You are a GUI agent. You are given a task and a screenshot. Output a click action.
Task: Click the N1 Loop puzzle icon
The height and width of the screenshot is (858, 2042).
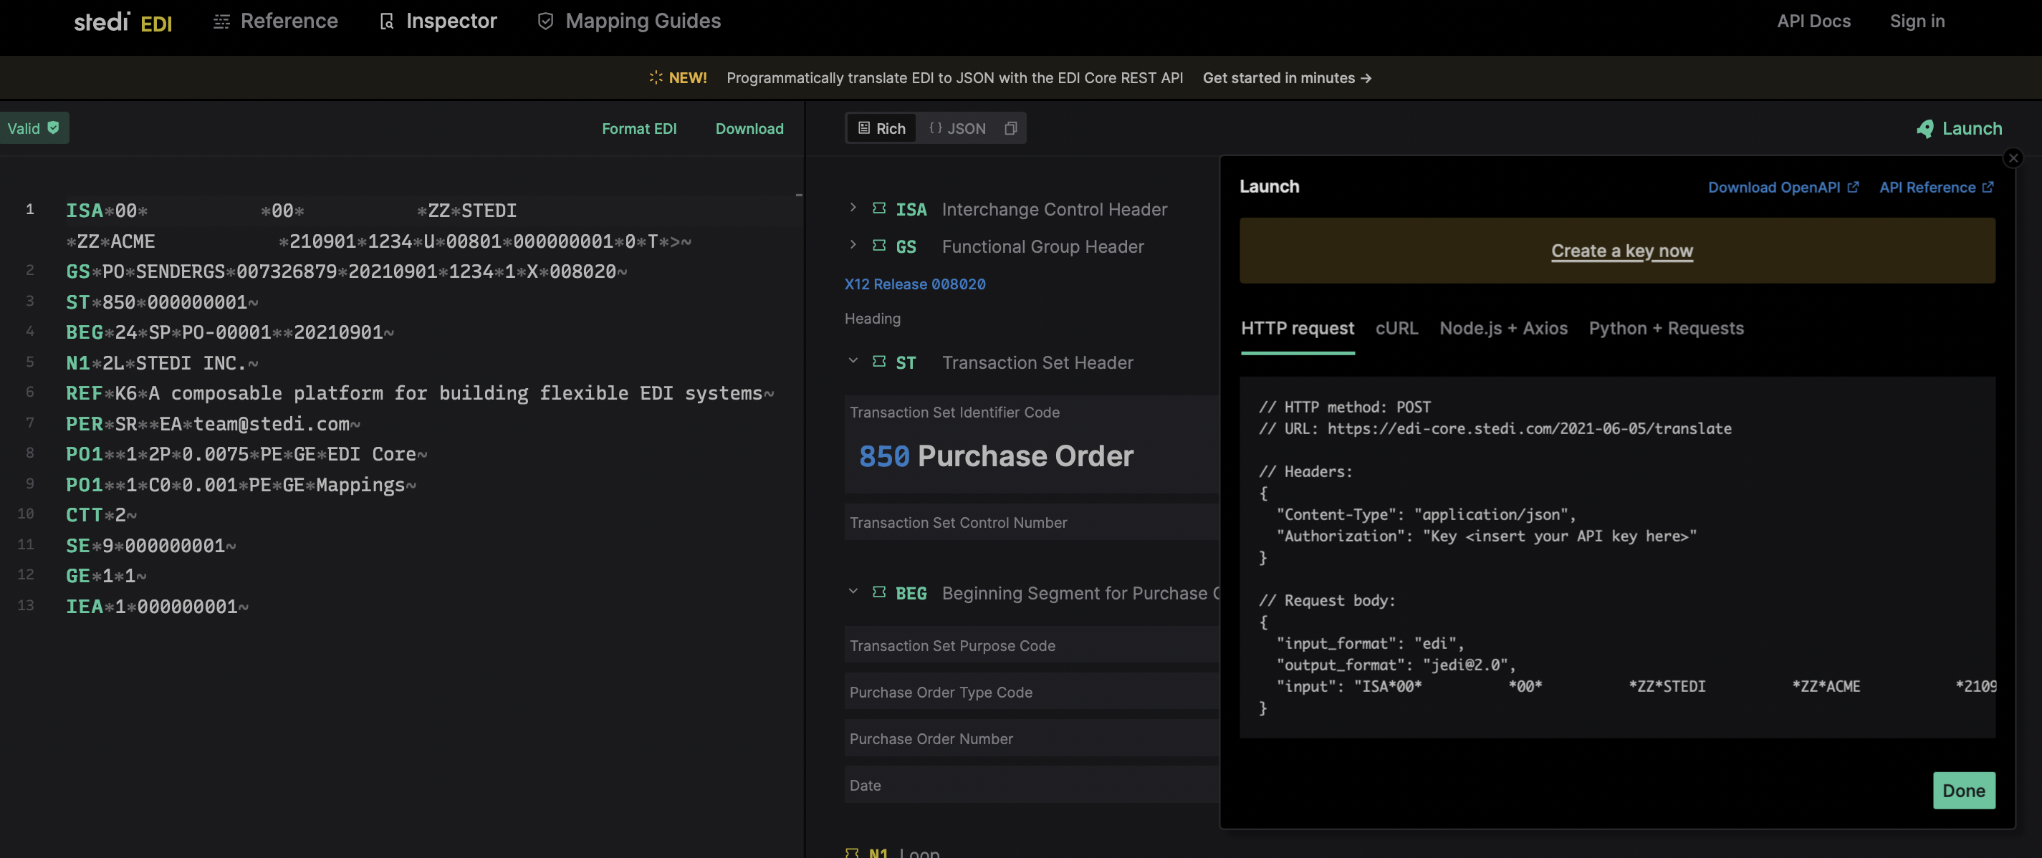[852, 852]
